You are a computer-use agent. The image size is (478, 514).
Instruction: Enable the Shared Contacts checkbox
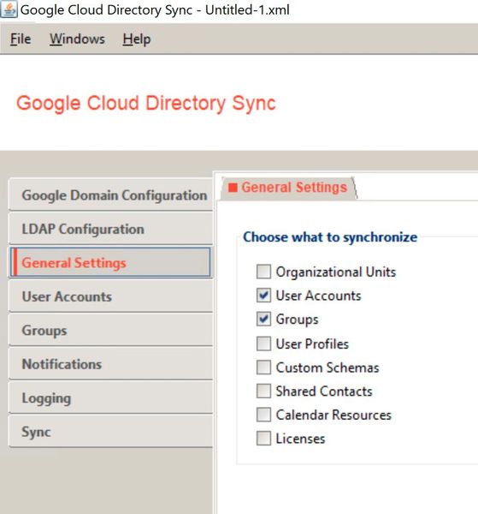[x=263, y=391]
